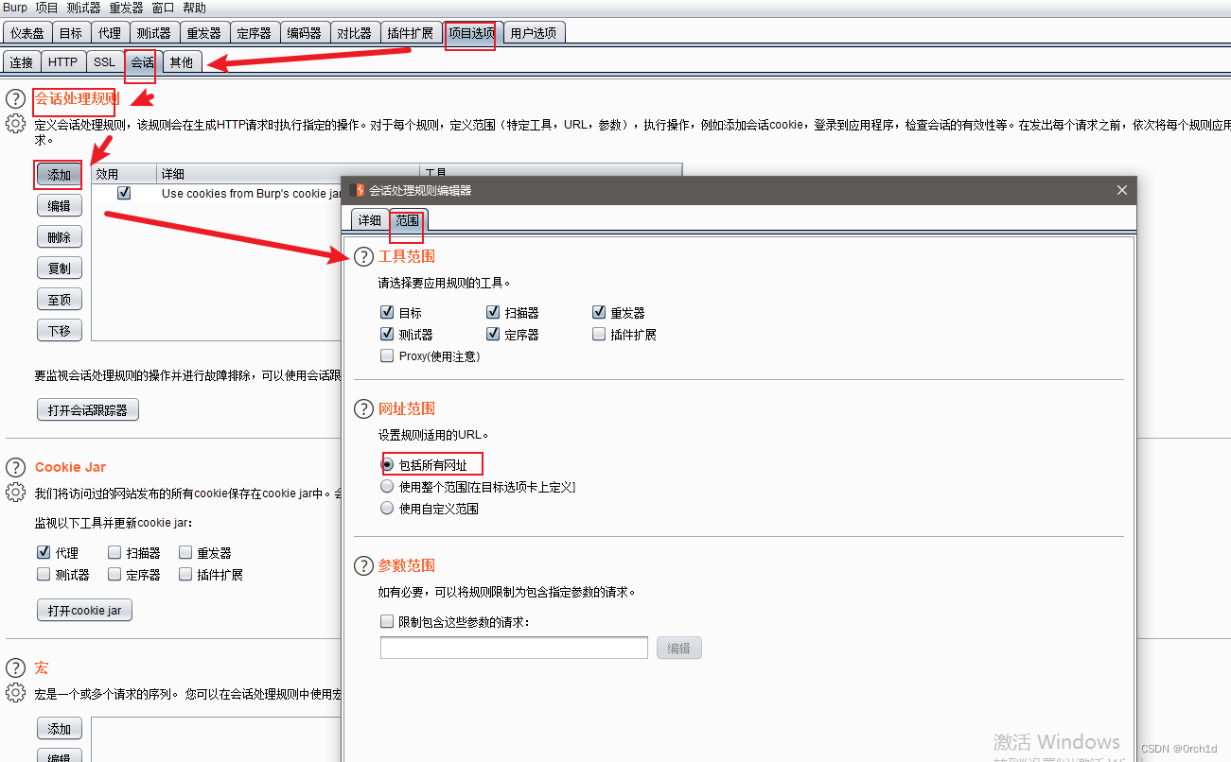Close the 会话处理规则编辑器 dialog
Viewport: 1231px width, 762px height.
click(x=1122, y=190)
